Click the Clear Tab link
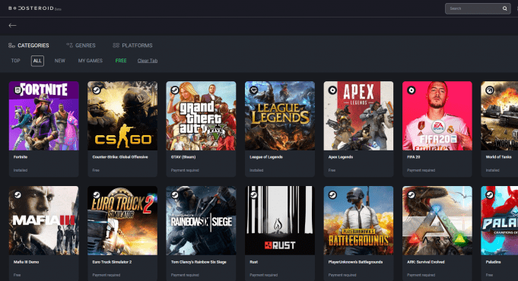This screenshot has width=518, height=281. pyautogui.click(x=148, y=61)
